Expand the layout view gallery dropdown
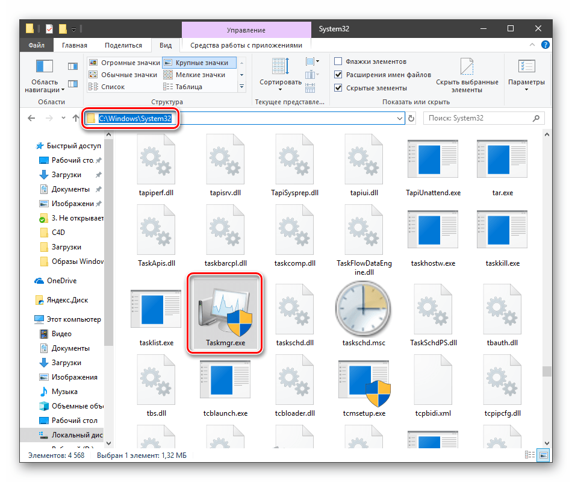 tap(242, 87)
